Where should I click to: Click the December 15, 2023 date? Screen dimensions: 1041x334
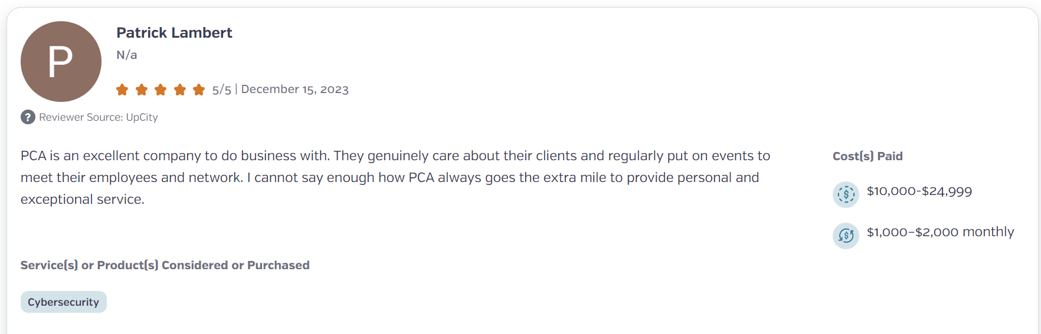click(x=295, y=90)
